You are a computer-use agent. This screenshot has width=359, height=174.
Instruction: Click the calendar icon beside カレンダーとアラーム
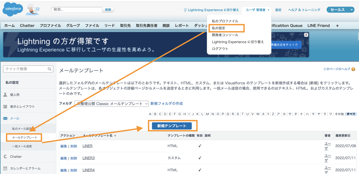point(5,168)
